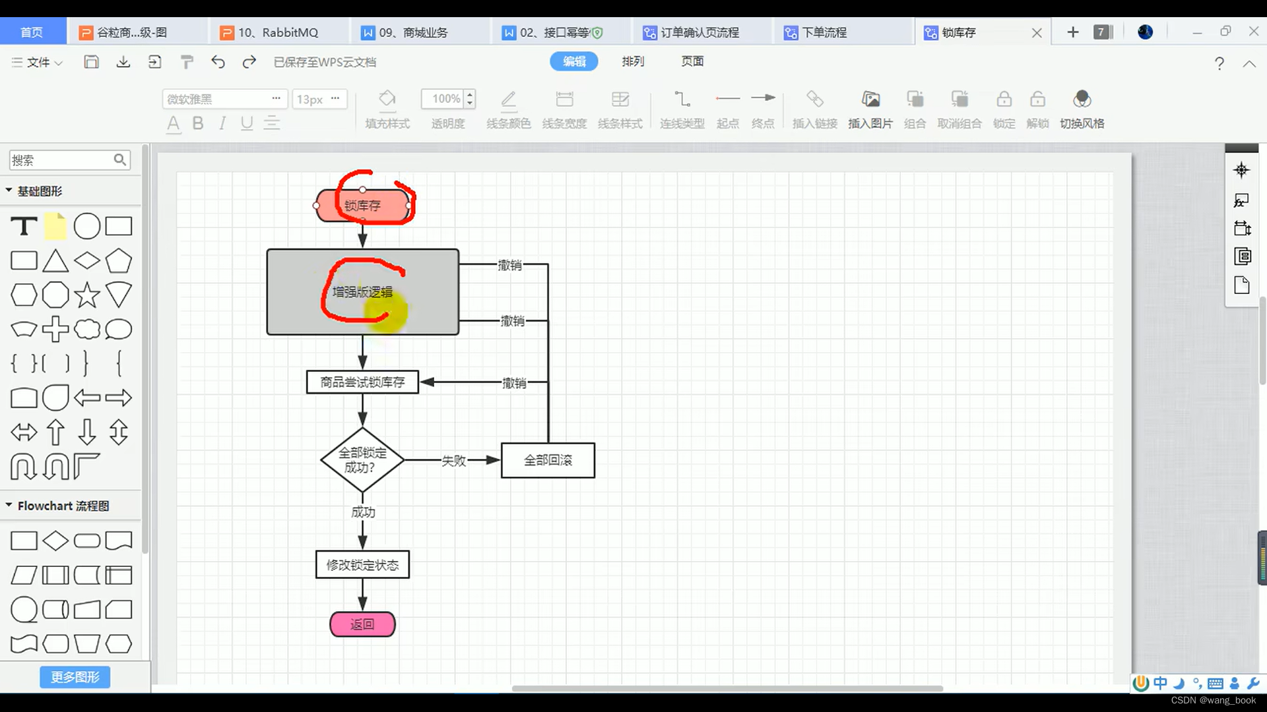Open the switch style icon
The width and height of the screenshot is (1267, 712).
pyautogui.click(x=1082, y=100)
